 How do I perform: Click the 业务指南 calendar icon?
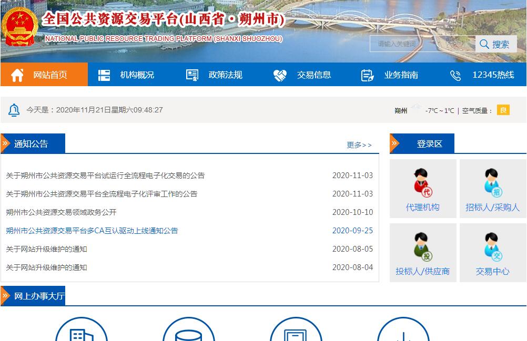367,75
